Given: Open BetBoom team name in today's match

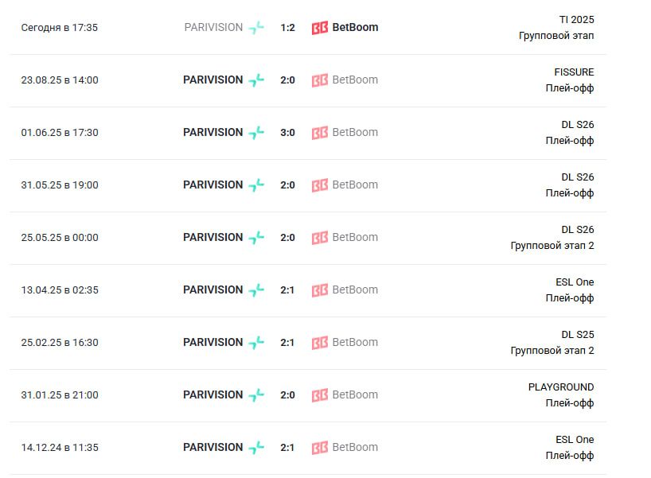Looking at the screenshot, I should (x=355, y=27).
